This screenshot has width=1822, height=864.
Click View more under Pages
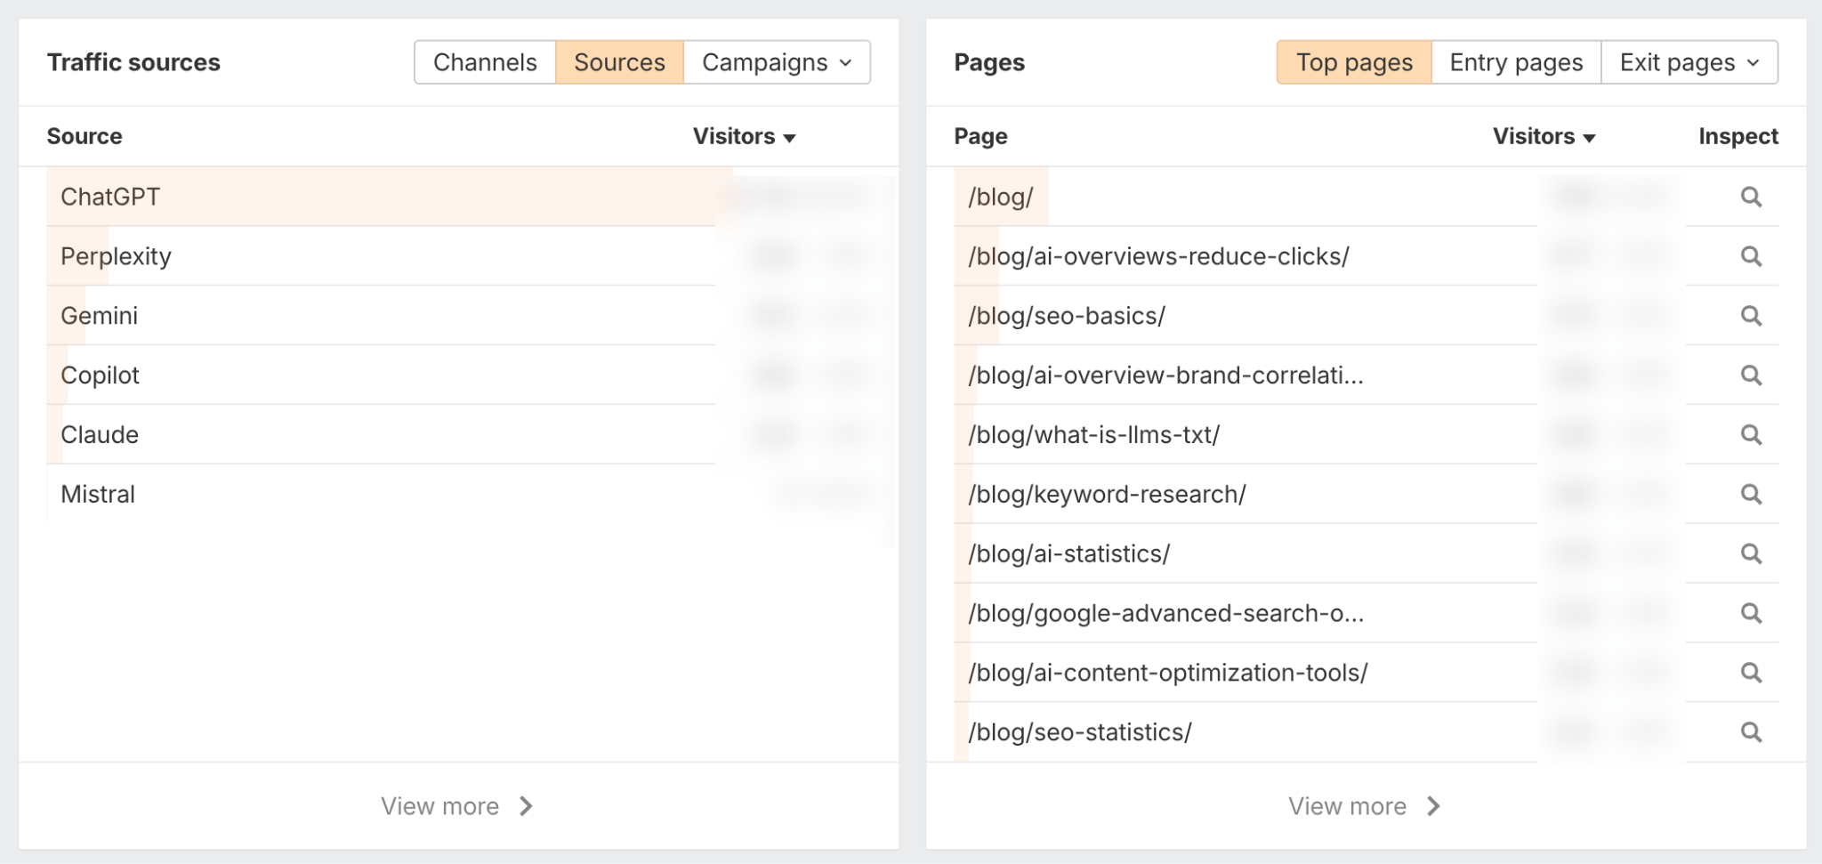click(1364, 805)
